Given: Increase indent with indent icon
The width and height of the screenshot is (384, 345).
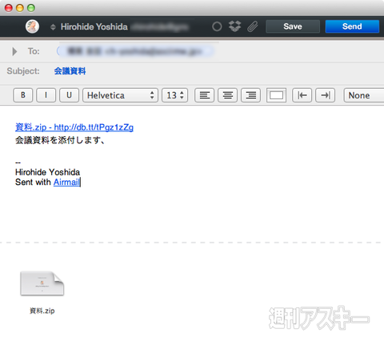Looking at the screenshot, I should tap(326, 95).
